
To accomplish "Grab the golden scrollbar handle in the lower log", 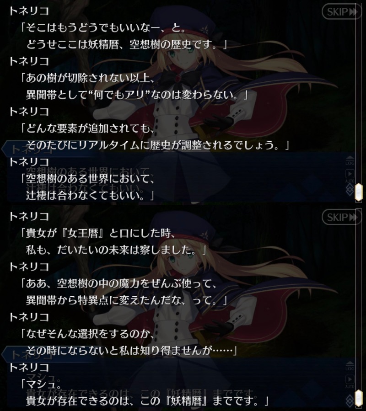I will [358, 398].
